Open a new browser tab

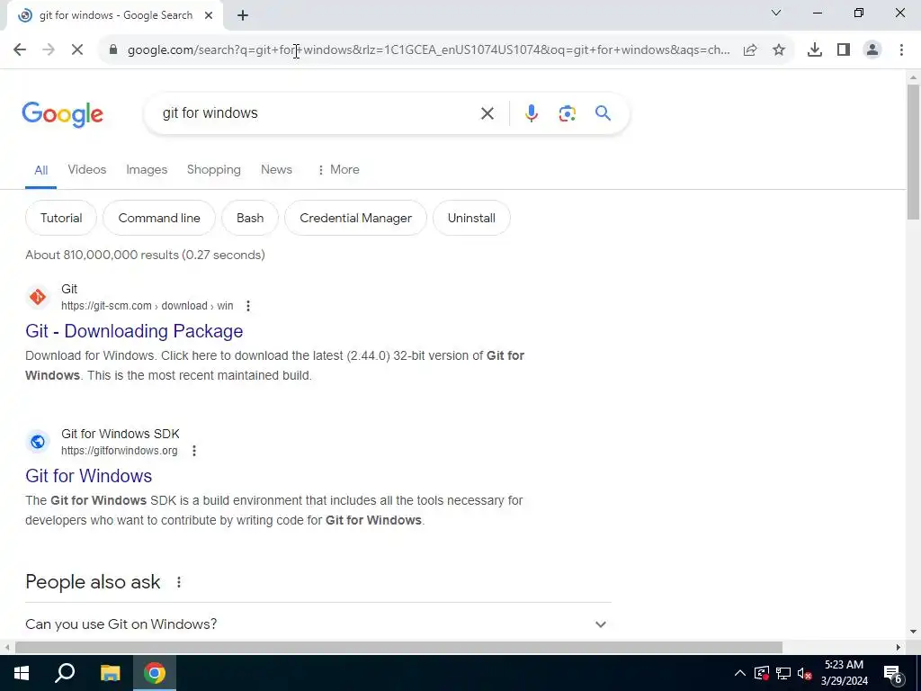point(243,16)
